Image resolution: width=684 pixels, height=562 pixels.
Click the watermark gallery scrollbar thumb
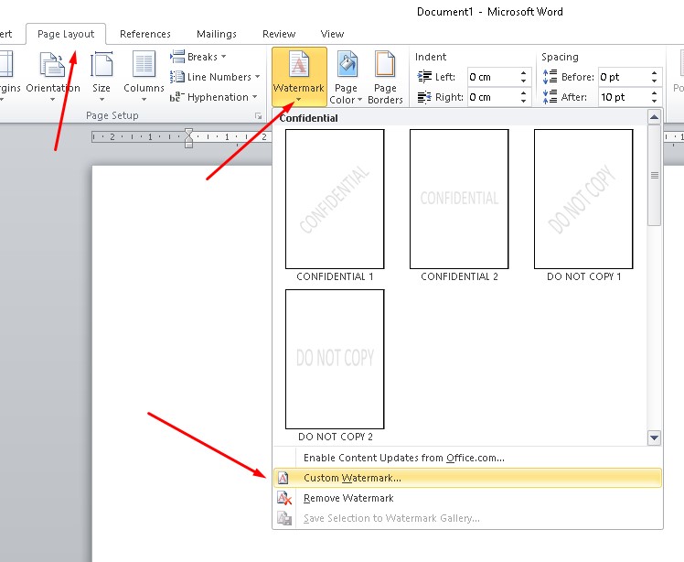(x=654, y=175)
